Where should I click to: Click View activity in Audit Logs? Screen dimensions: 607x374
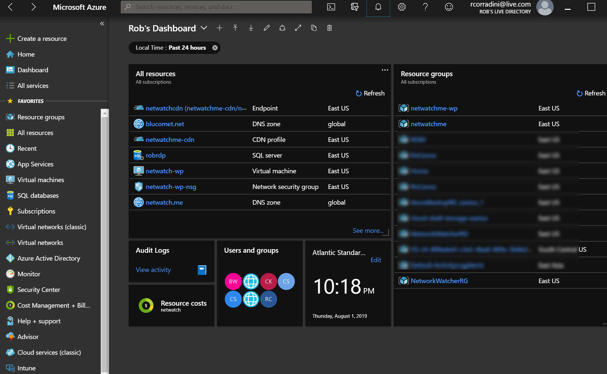pos(153,270)
